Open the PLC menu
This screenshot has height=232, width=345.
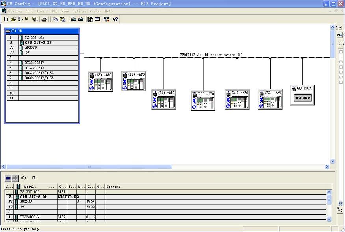click(55, 11)
